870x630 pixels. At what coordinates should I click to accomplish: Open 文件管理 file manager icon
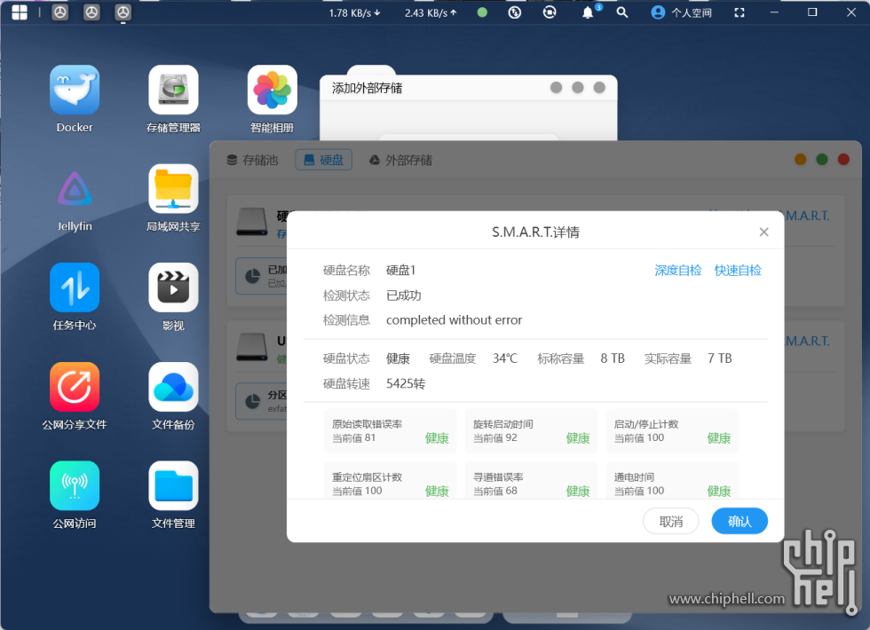coord(173,485)
